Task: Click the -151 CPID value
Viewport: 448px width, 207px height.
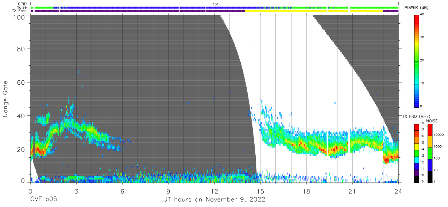Action: click(215, 4)
